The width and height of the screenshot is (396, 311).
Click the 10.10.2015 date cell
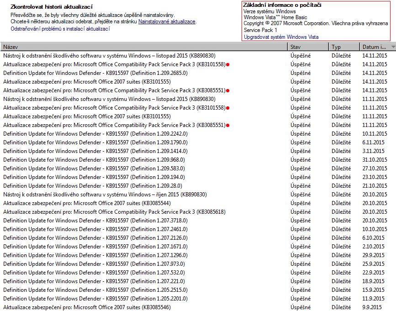point(375,229)
